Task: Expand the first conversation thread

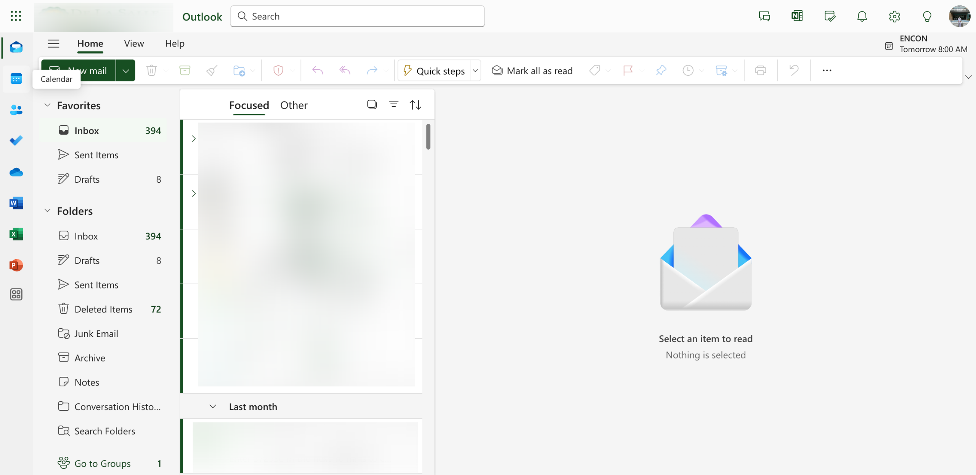Action: tap(194, 139)
